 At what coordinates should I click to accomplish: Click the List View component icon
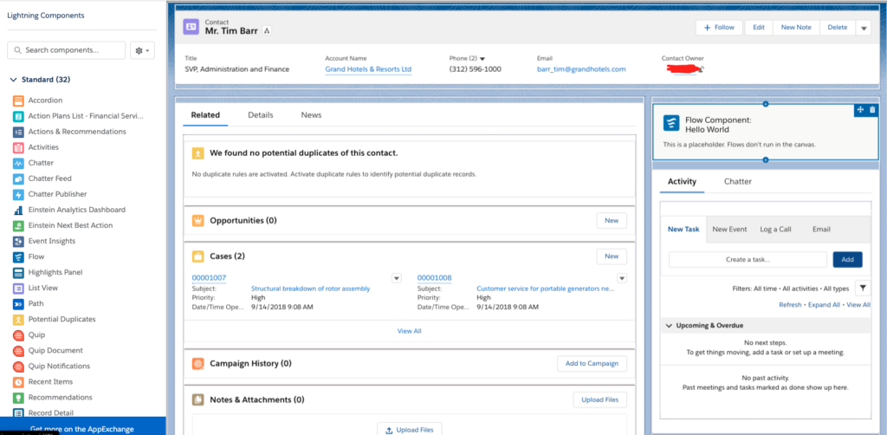(18, 289)
